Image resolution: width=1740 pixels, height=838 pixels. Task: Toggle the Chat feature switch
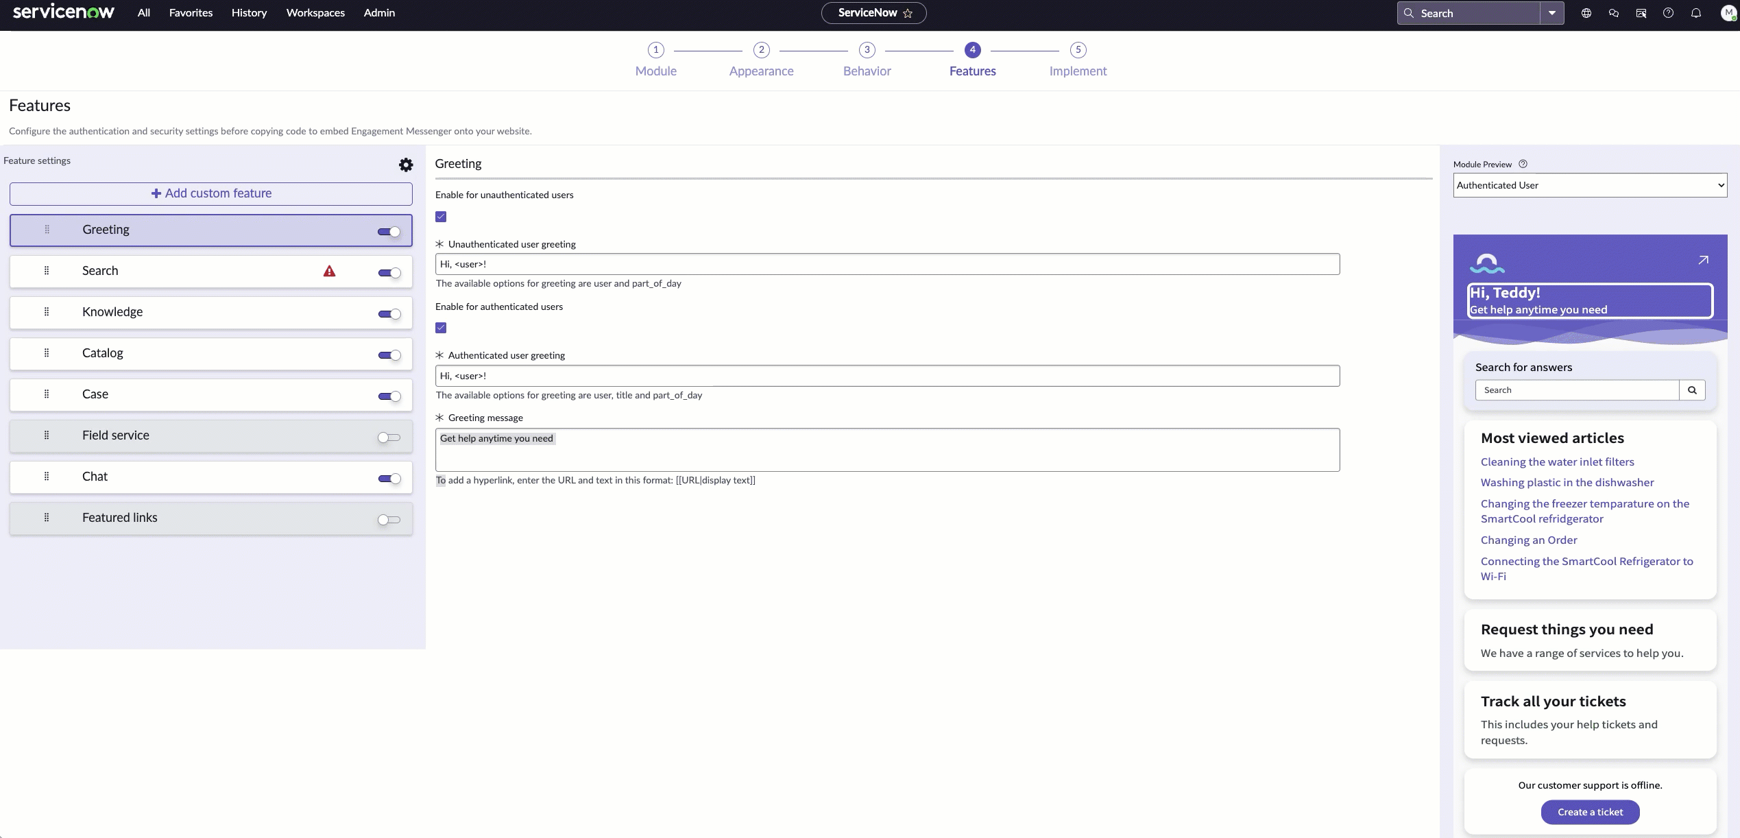pyautogui.click(x=389, y=479)
